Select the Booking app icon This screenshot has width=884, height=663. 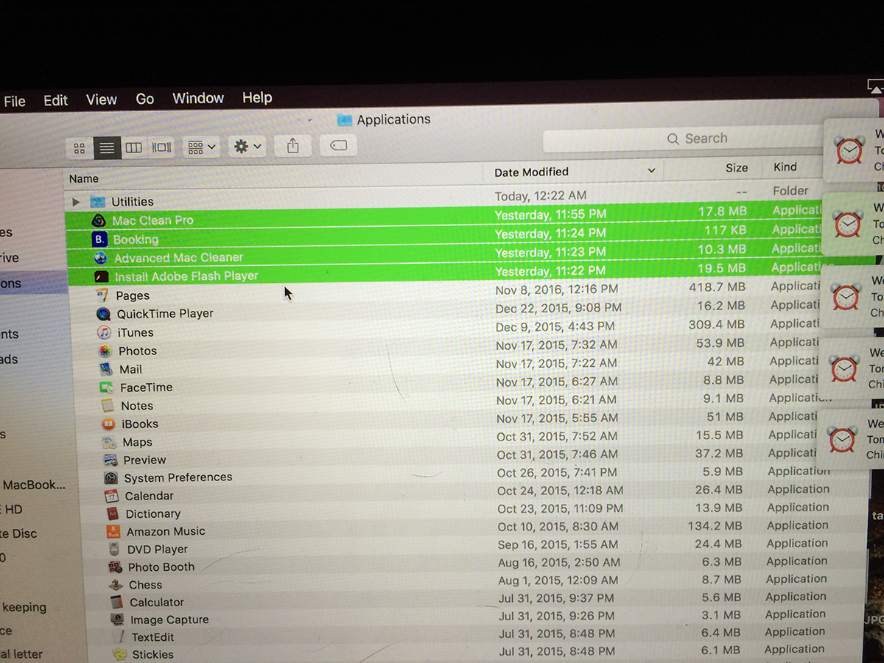pyautogui.click(x=99, y=239)
